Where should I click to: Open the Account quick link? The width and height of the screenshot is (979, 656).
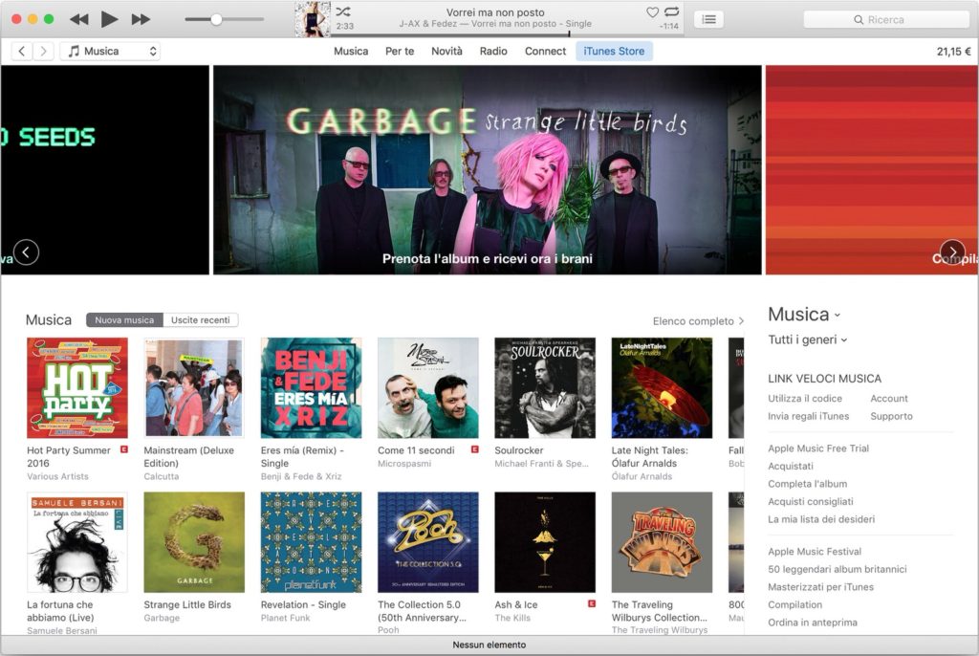coord(889,399)
